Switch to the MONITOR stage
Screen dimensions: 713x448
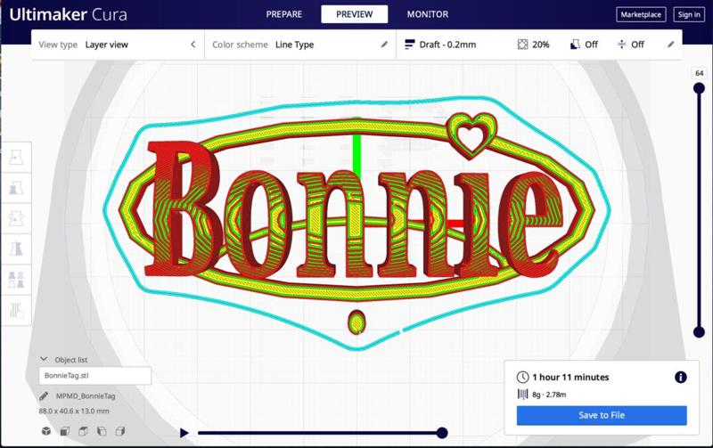tap(428, 14)
